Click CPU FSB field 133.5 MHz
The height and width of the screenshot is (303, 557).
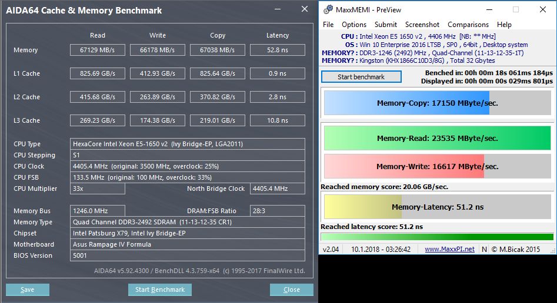coord(188,177)
